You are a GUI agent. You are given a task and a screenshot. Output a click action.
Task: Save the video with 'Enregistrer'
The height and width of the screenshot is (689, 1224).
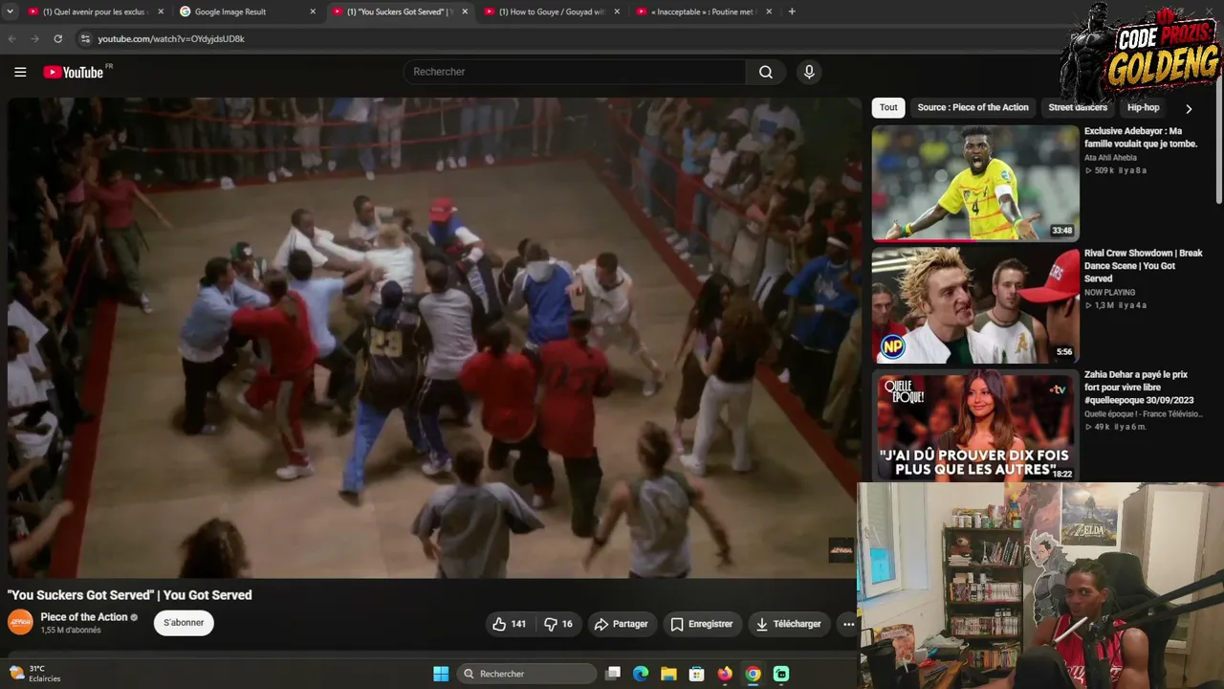point(702,624)
